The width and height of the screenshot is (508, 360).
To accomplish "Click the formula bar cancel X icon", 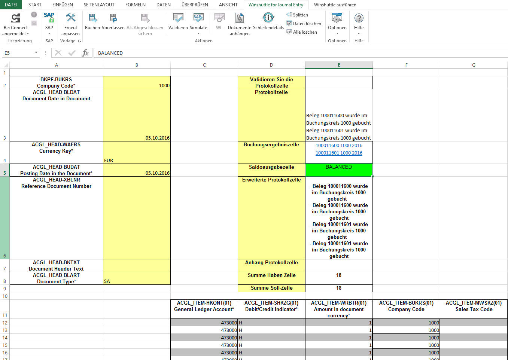I will tap(58, 53).
